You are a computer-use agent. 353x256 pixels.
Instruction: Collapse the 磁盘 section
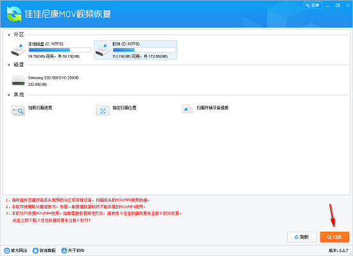pyautogui.click(x=9, y=65)
